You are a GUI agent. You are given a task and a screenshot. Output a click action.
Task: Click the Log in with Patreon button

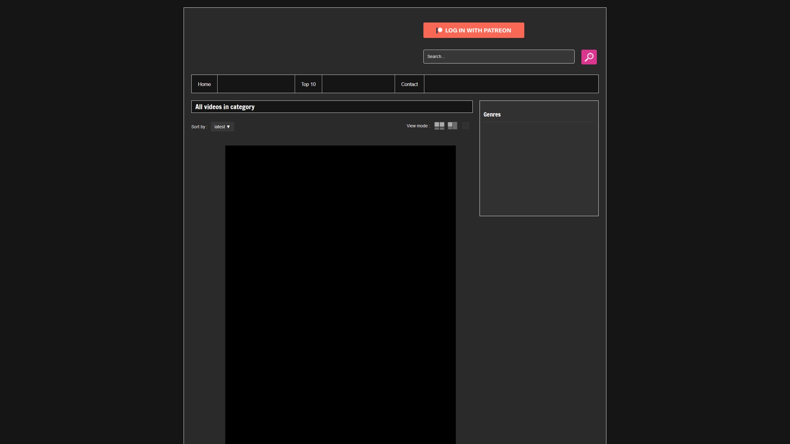pyautogui.click(x=474, y=30)
